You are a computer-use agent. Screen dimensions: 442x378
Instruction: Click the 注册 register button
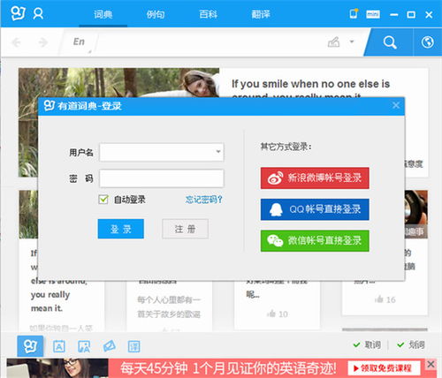point(185,229)
